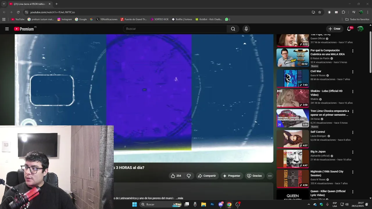Play the Shakira Loba thumbnail
This screenshot has width=372, height=209.
pyautogui.click(x=293, y=98)
